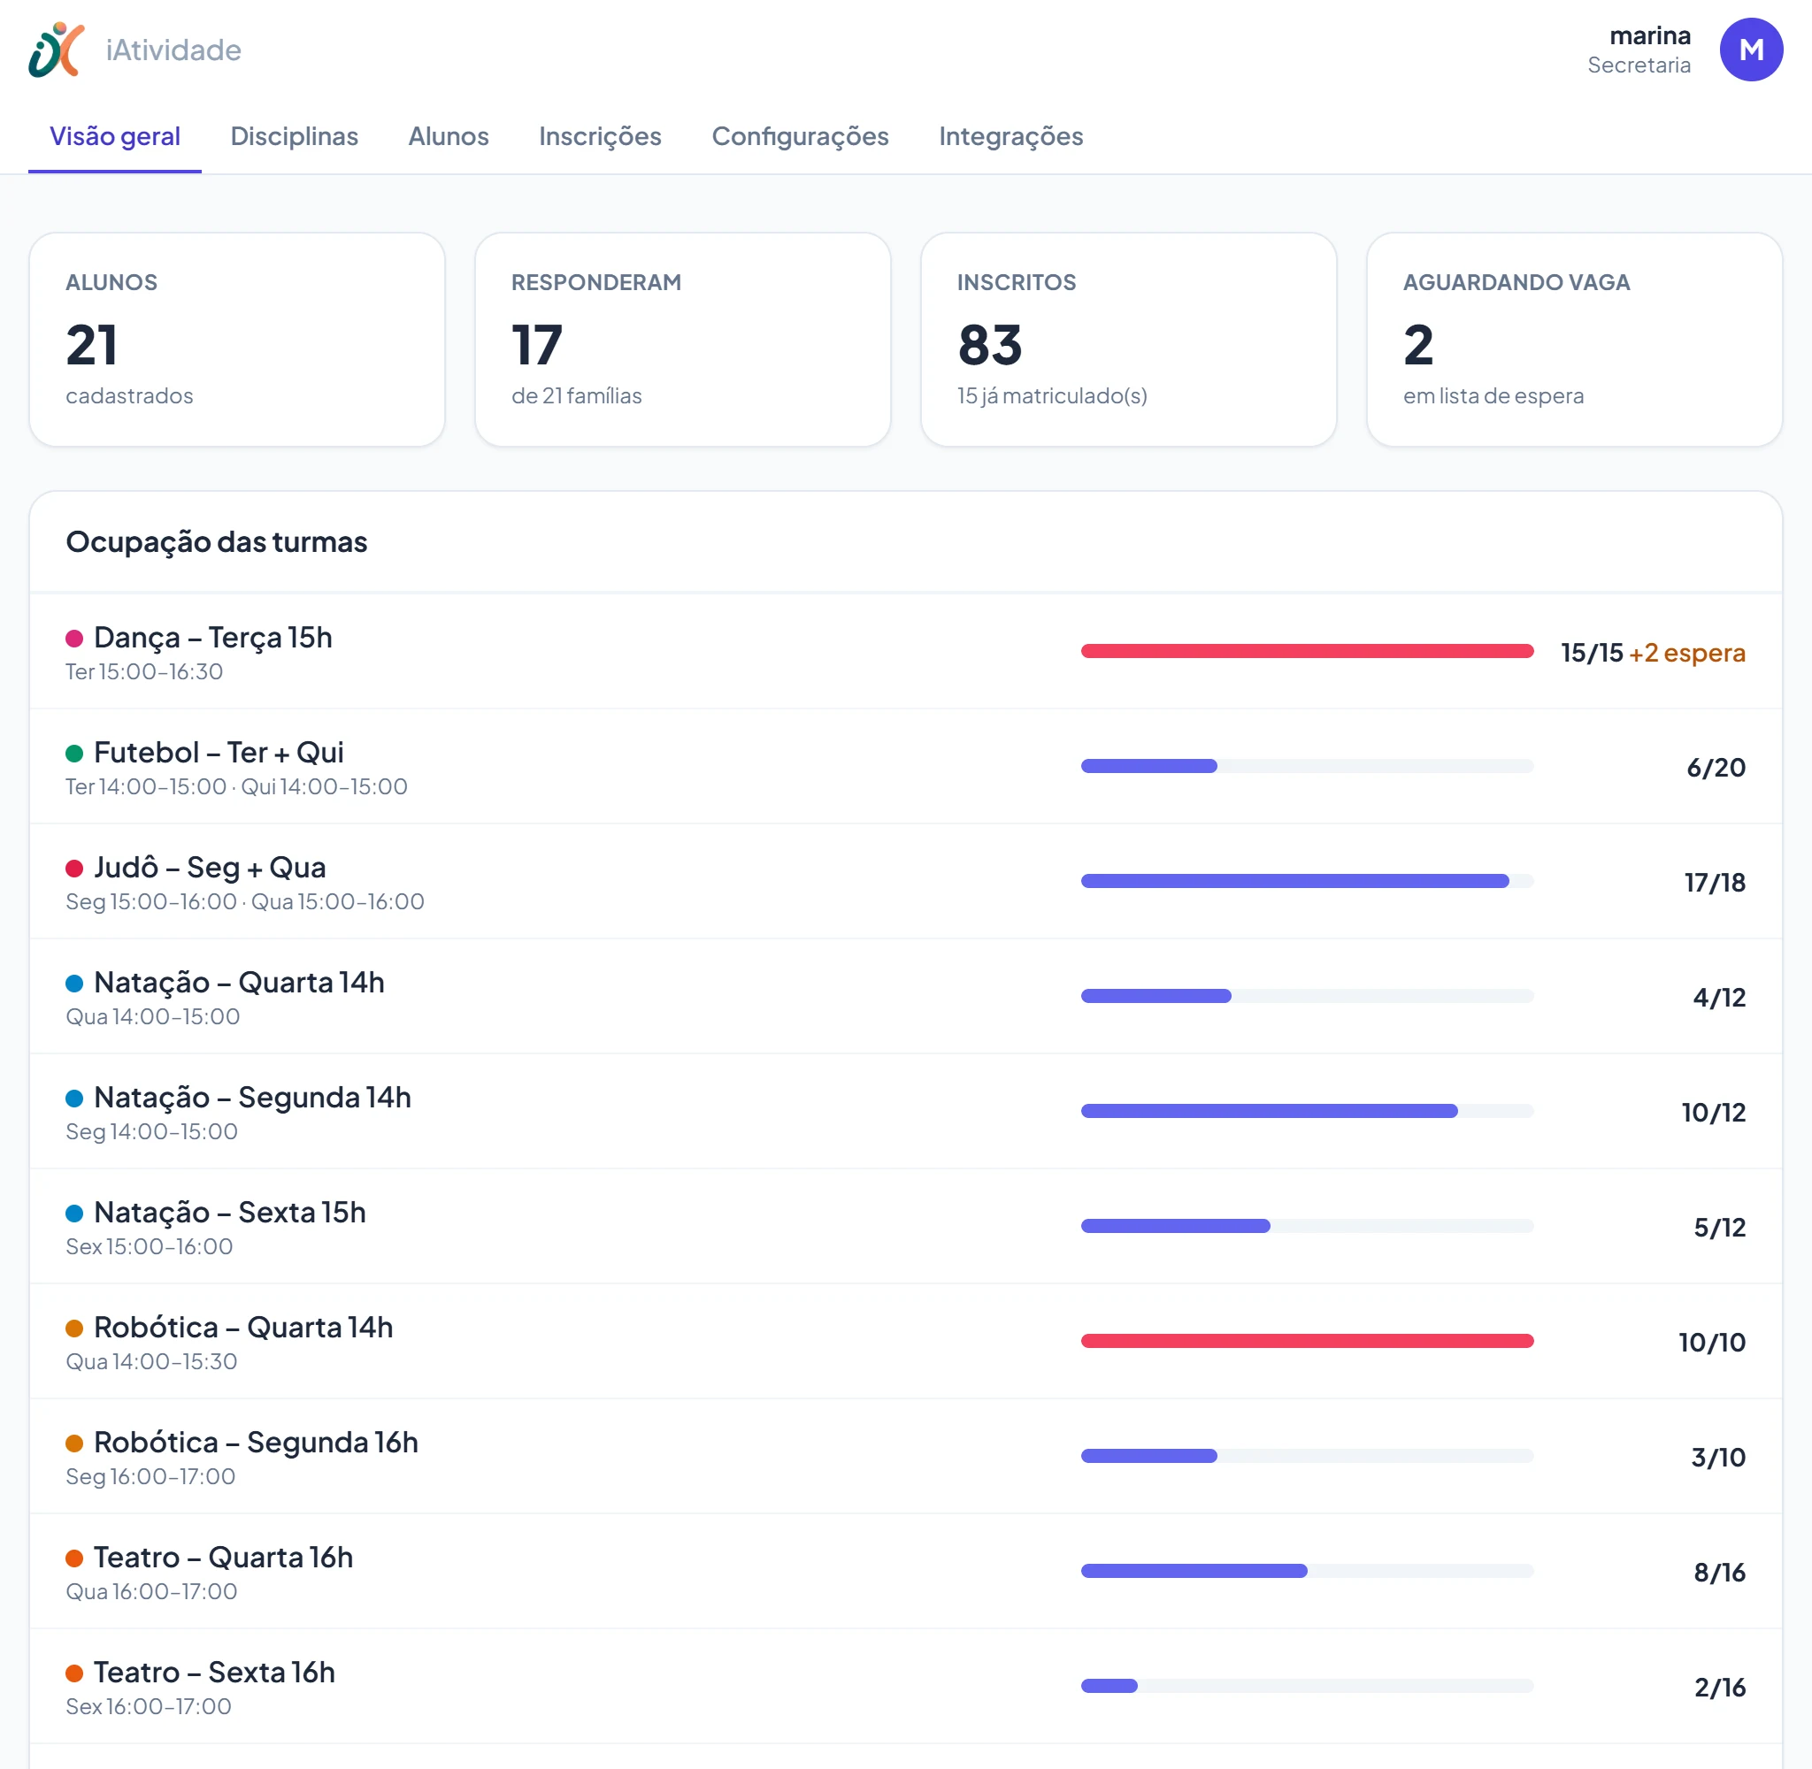Navigate to the Integrações tab
Viewport: 1812px width, 1769px height.
(1010, 136)
